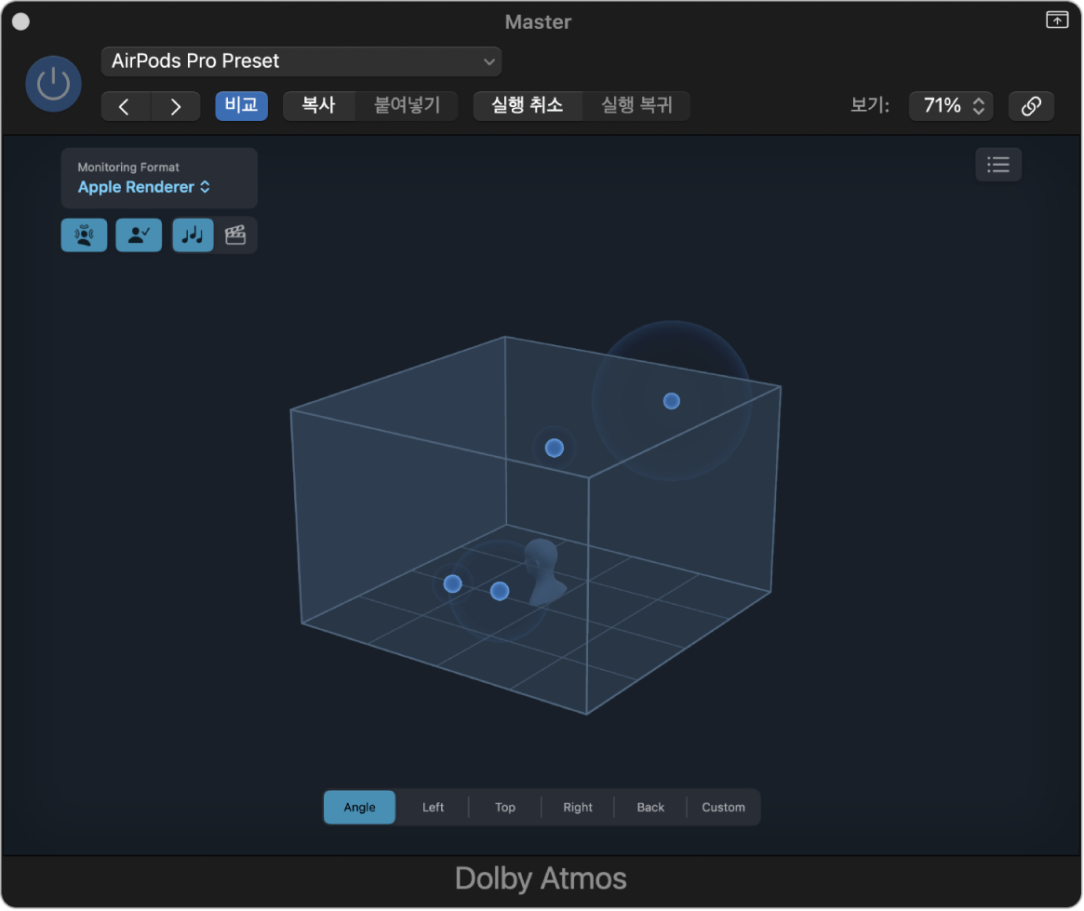Toggle the plug-in power button
The height and width of the screenshot is (911, 1084).
(53, 84)
